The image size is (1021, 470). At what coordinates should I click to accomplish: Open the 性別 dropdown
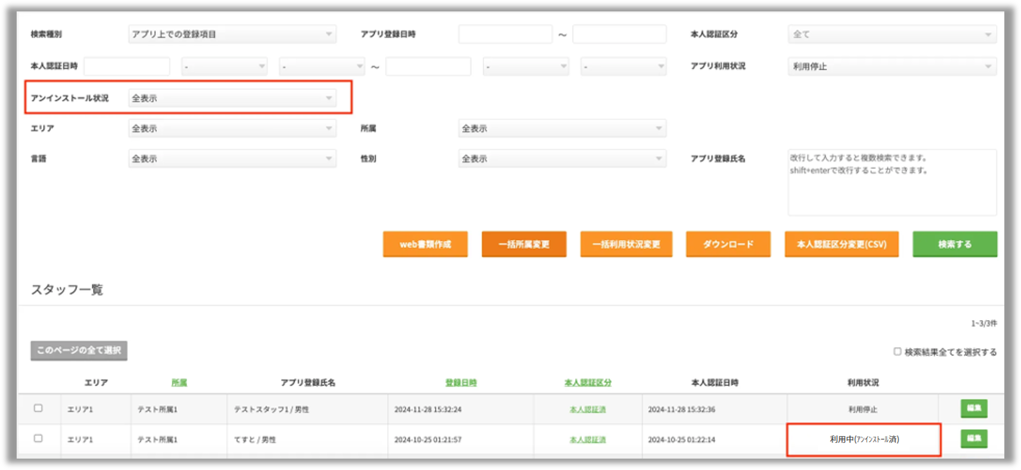point(562,159)
